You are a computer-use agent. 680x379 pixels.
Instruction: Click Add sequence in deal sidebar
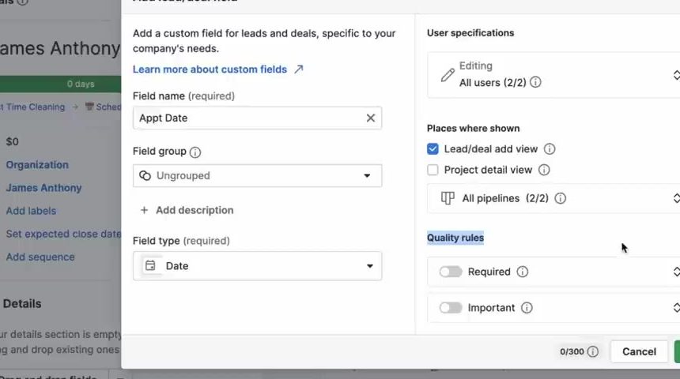coord(40,257)
